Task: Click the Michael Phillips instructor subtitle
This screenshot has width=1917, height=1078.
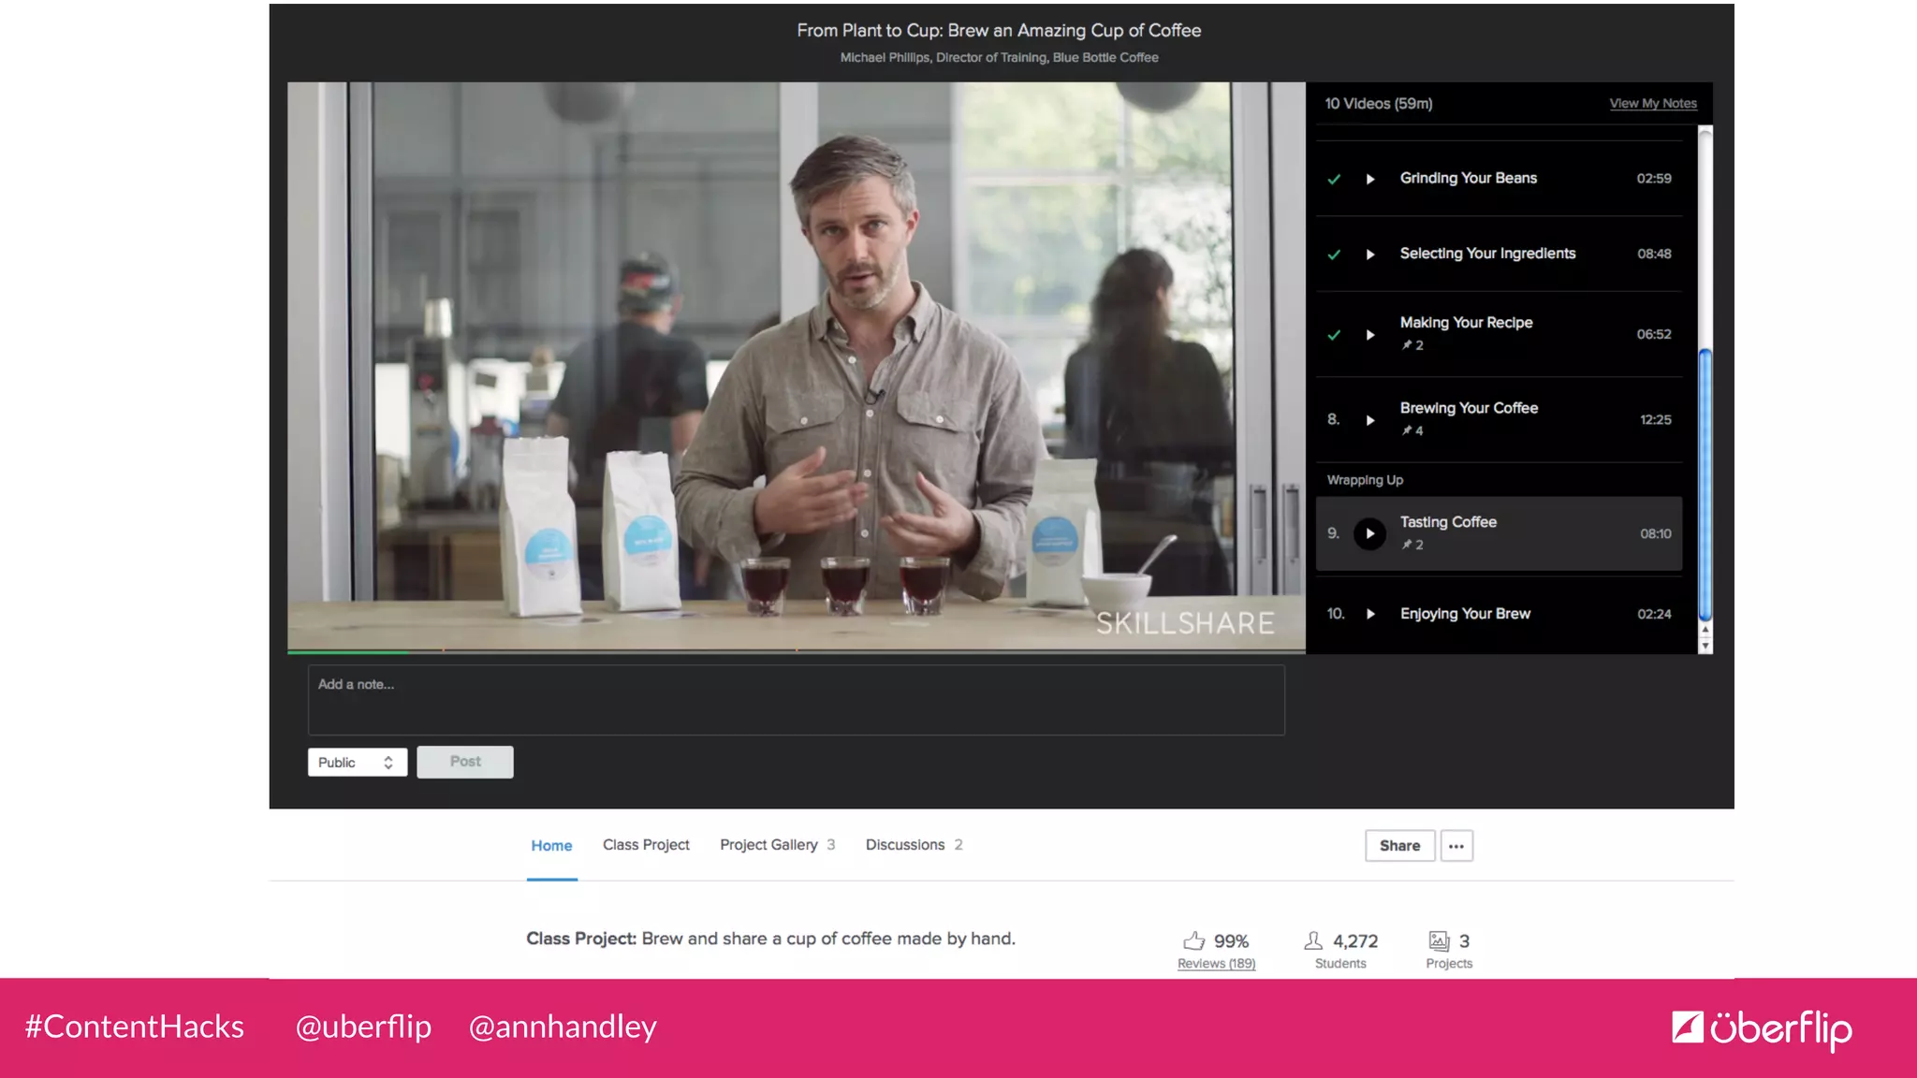Action: [x=999, y=58]
